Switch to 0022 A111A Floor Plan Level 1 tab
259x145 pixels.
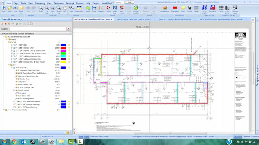point(134,19)
